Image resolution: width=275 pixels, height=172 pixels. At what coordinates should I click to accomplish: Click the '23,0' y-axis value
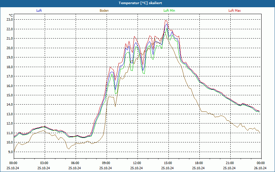[x=10, y=20]
